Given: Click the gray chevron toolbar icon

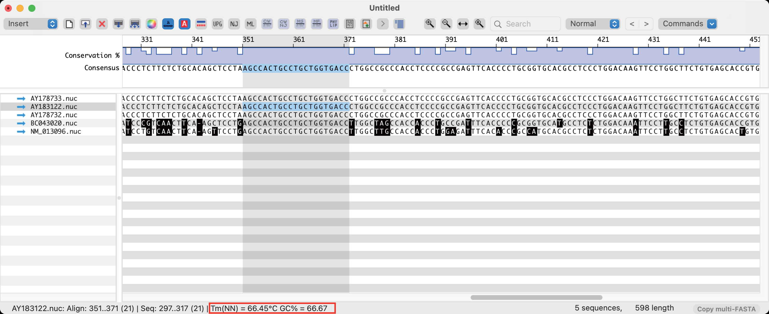Looking at the screenshot, I should (x=383, y=24).
